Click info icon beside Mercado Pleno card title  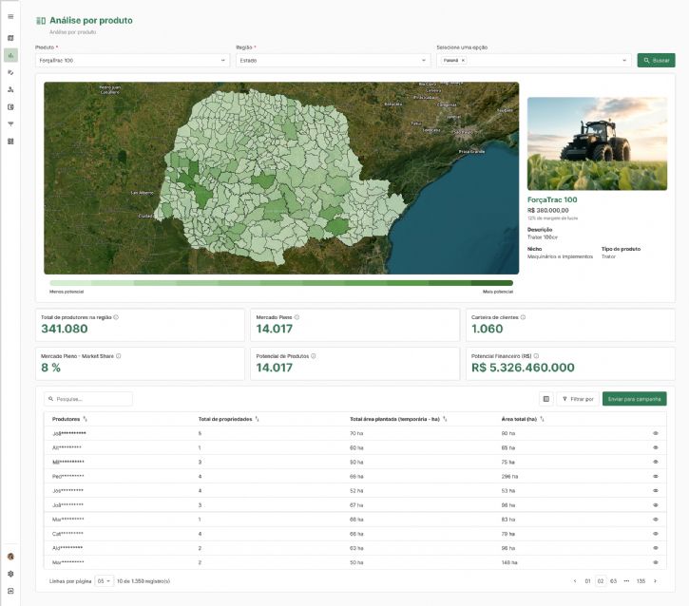297,317
